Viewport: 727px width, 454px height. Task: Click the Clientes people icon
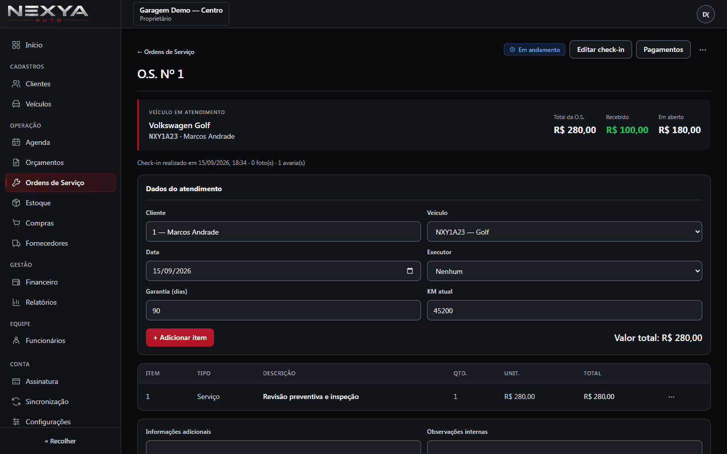tap(16, 84)
